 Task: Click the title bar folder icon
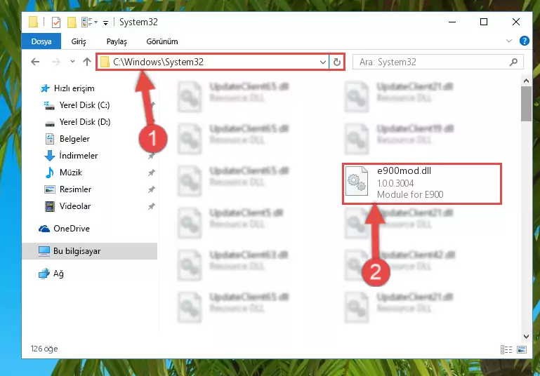click(34, 22)
